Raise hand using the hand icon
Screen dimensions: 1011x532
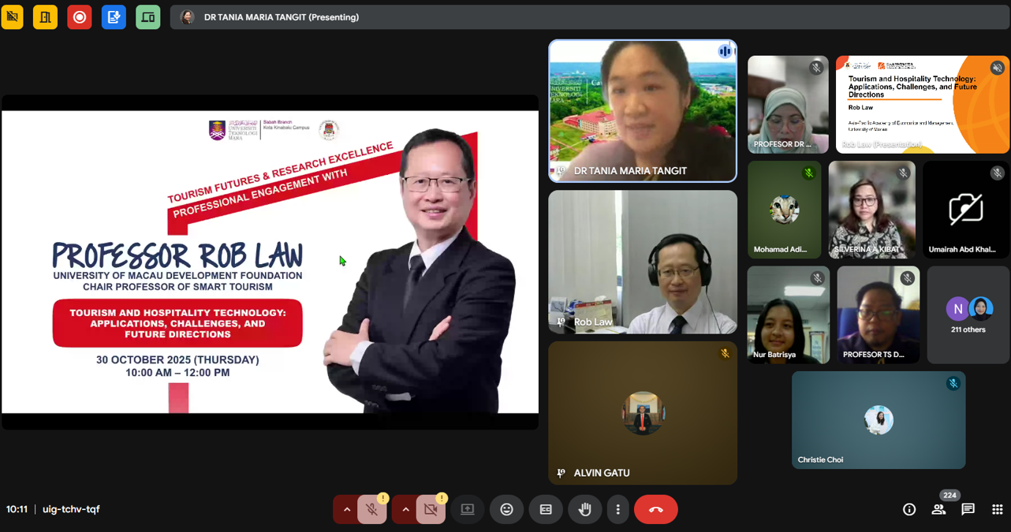coord(584,510)
